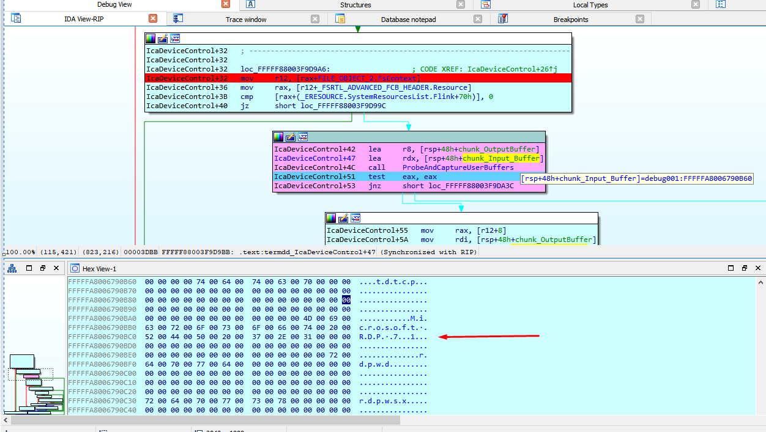Click the '(Synchronized with RIP)' status text
The height and width of the screenshot is (432, 766).
[x=428, y=252]
